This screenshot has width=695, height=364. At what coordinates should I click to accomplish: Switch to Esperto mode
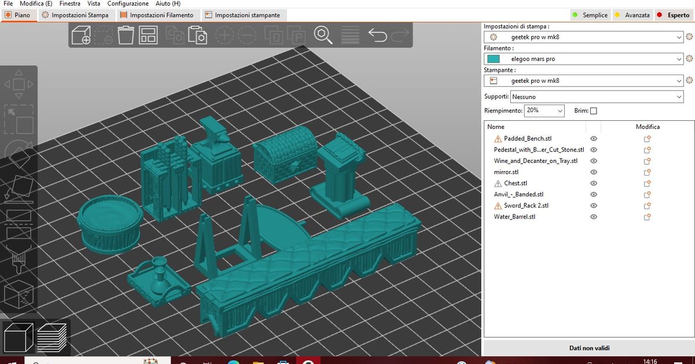coord(674,15)
